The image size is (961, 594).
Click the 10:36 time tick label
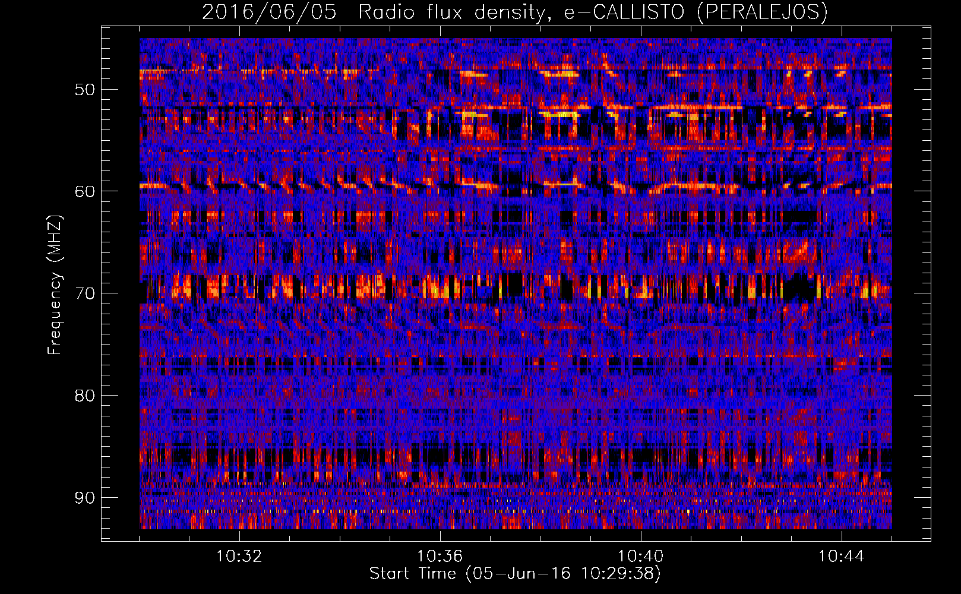pos(440,557)
